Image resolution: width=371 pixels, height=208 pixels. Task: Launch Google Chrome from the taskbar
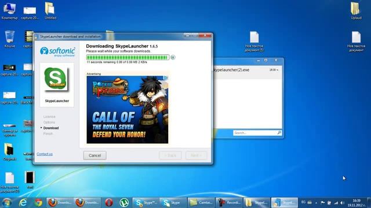38,203
